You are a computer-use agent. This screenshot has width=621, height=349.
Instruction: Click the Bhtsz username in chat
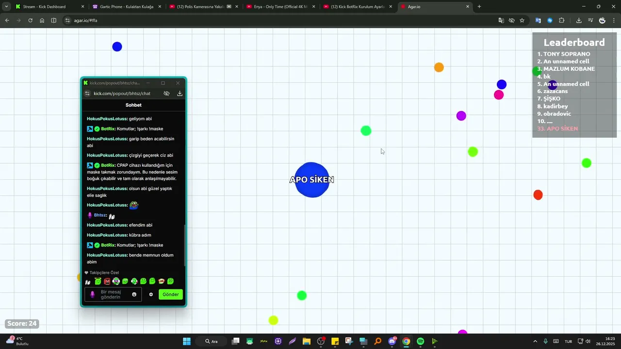[x=100, y=215]
